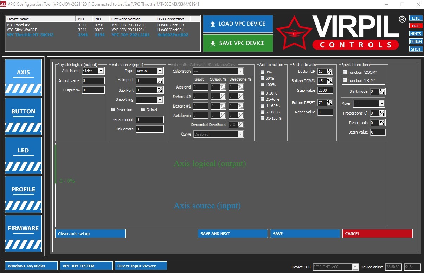Click the Step value field

click(x=325, y=90)
